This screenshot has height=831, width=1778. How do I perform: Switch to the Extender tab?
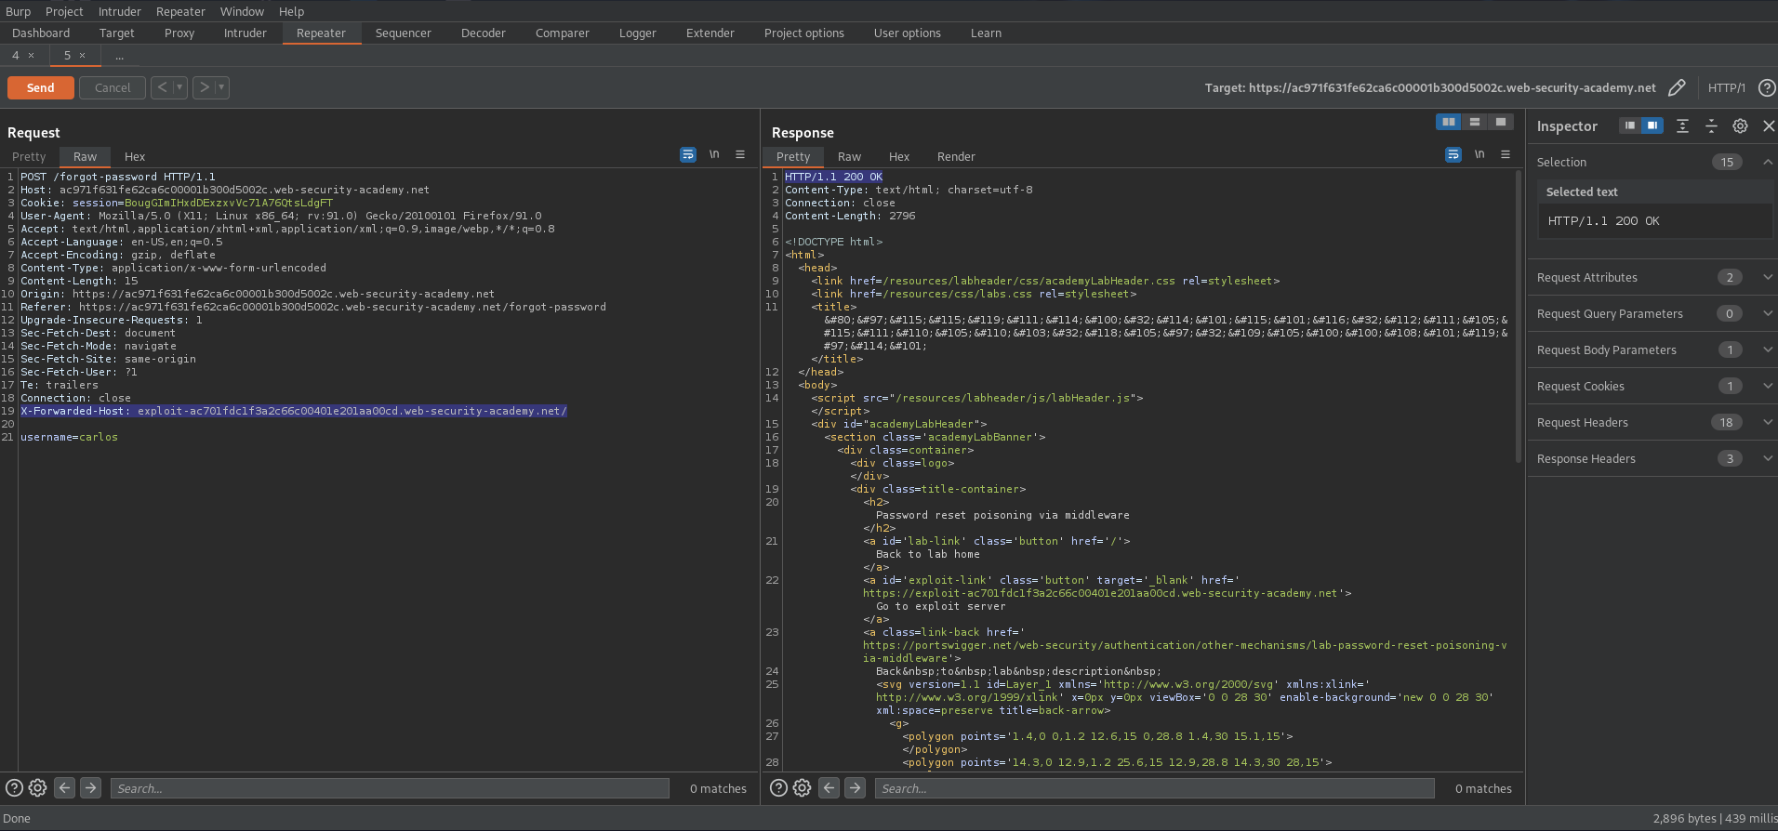[x=710, y=33]
